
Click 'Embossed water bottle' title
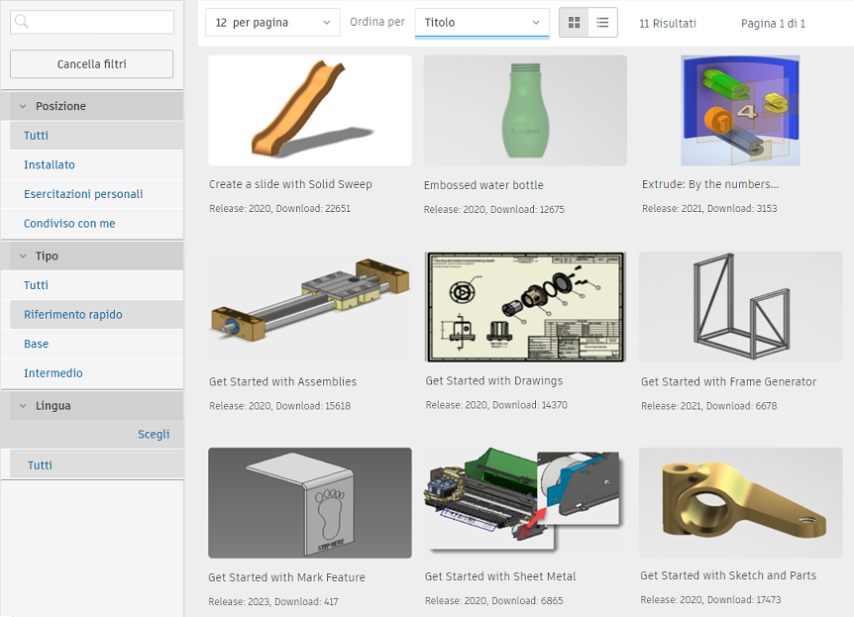(x=483, y=185)
